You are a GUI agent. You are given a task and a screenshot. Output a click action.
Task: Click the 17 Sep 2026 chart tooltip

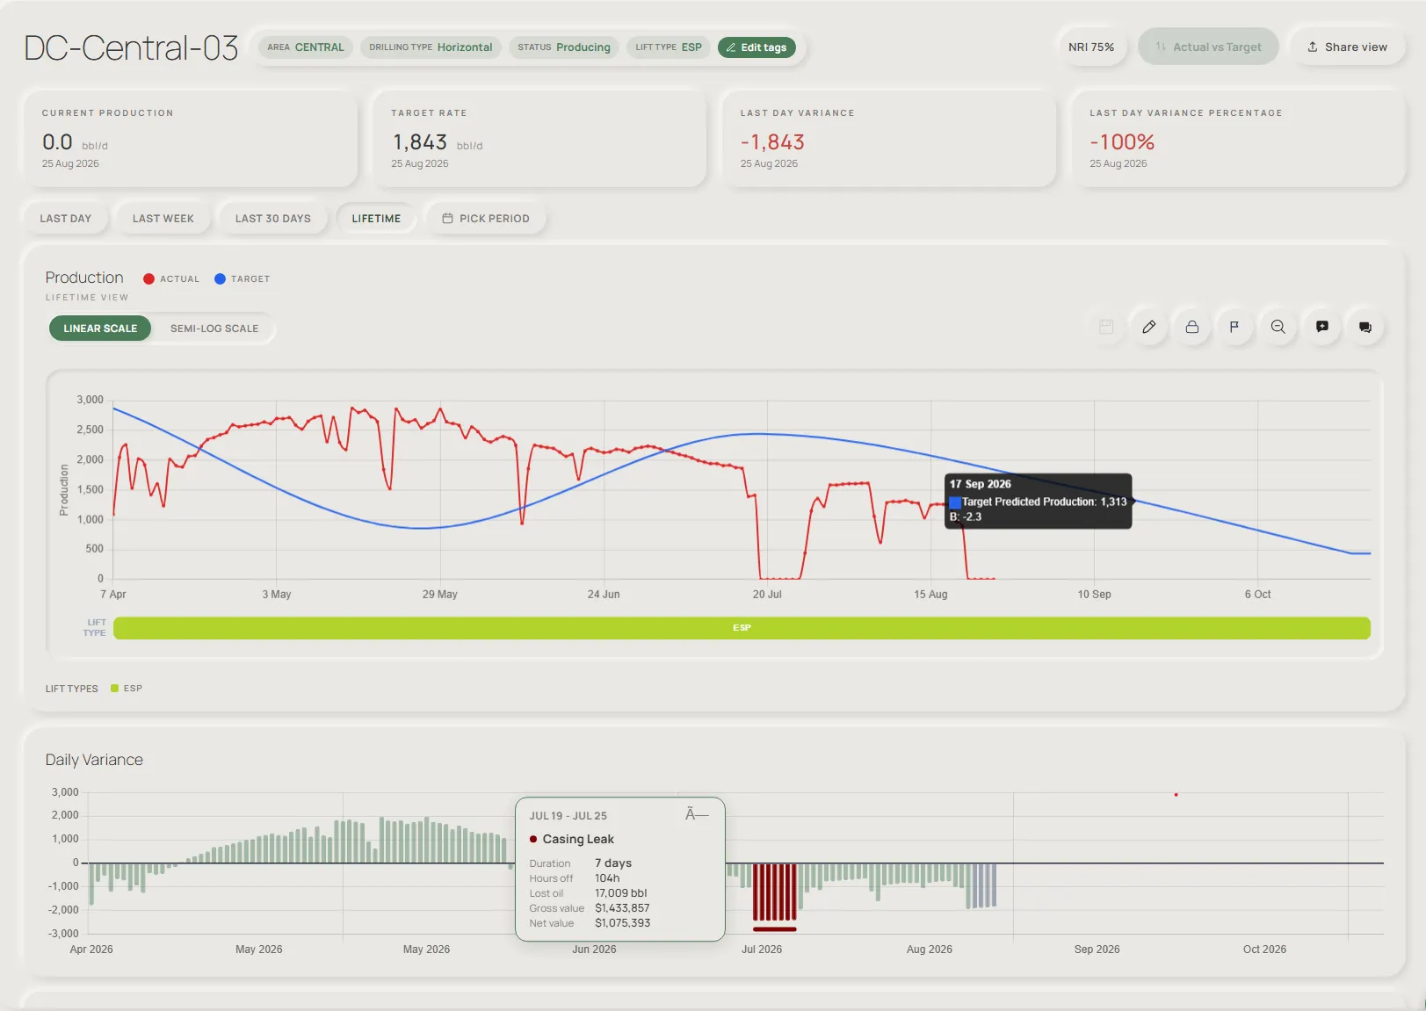[x=1039, y=501]
